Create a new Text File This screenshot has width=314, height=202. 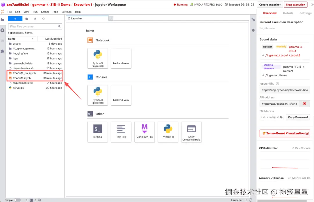tap(121, 132)
